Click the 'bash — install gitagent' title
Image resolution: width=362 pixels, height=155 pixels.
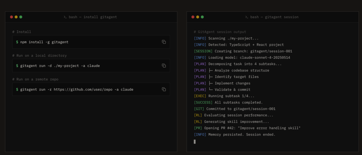click(93, 17)
